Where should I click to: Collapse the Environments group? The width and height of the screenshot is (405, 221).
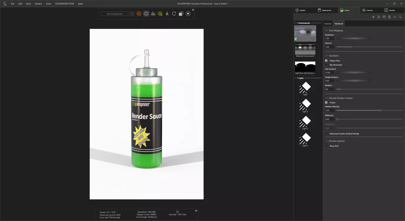point(297,23)
